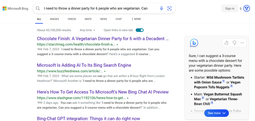Click the Microsoft Bing logo
Viewport: 255px width, 121px height.
15,9
